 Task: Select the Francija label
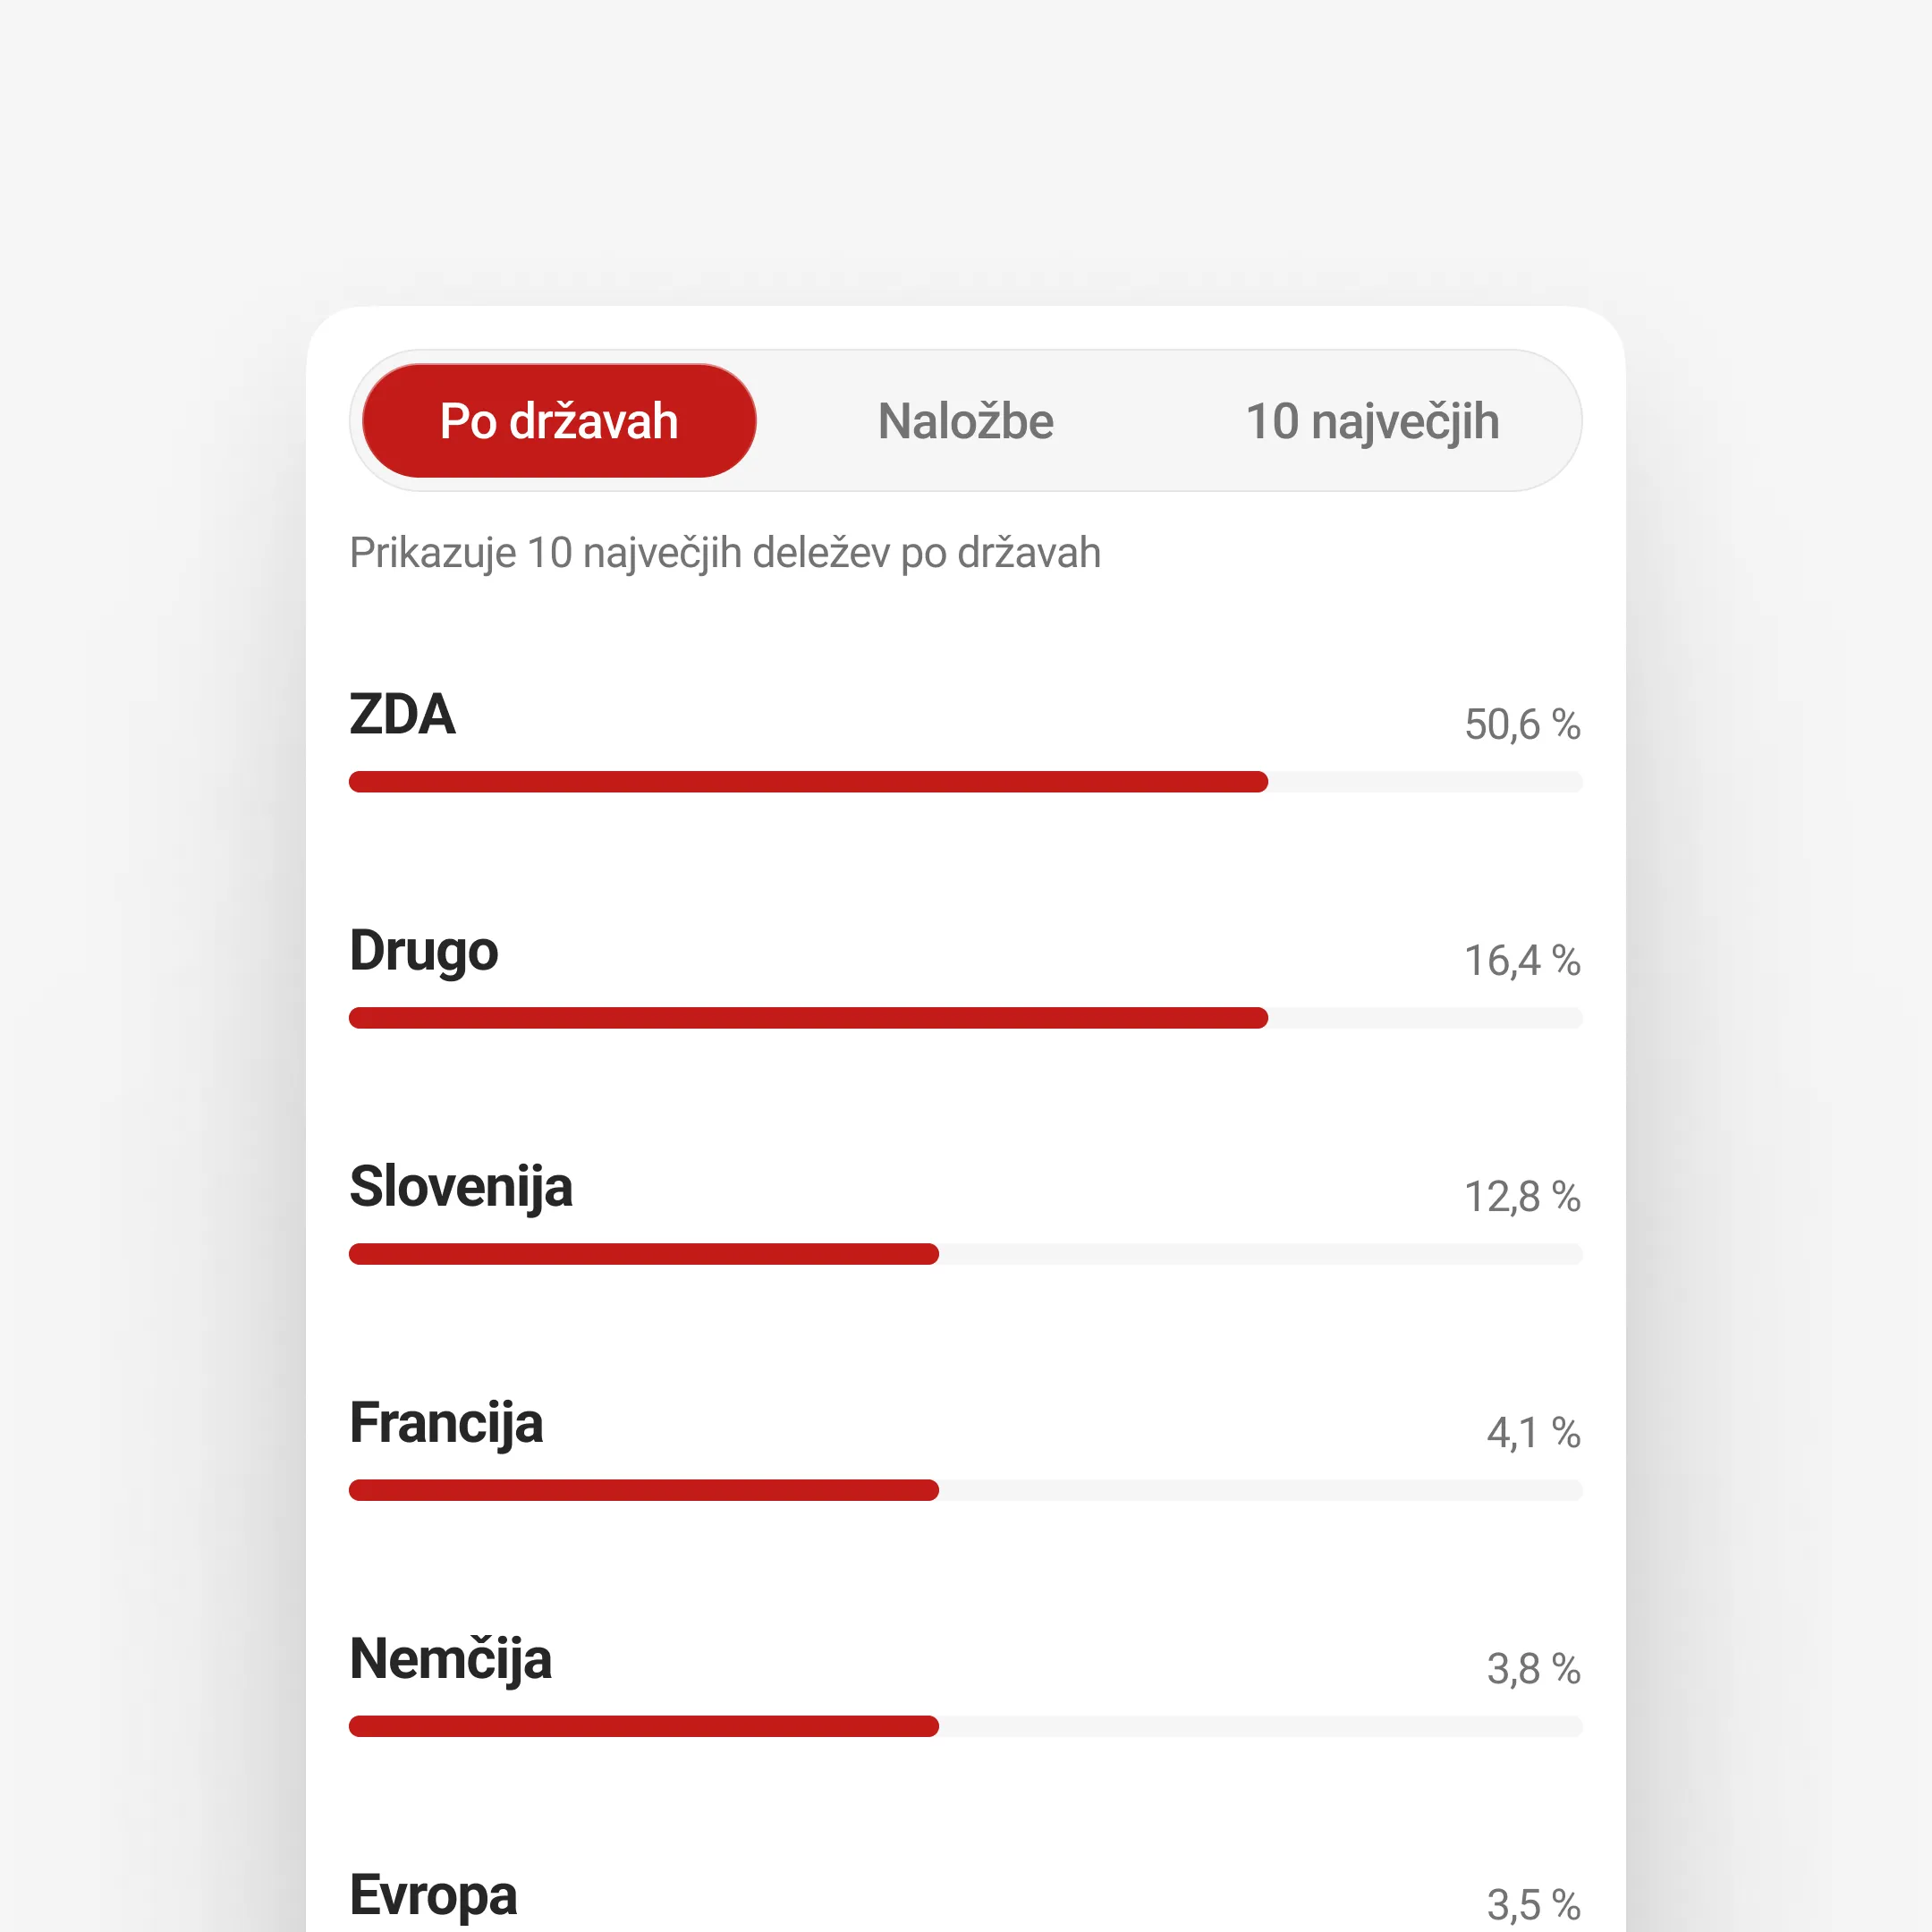pos(445,1423)
